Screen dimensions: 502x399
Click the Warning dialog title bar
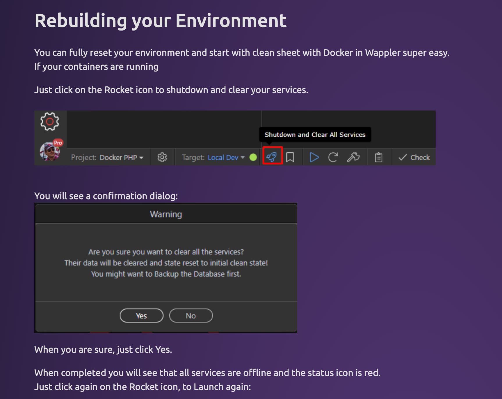pos(166,214)
